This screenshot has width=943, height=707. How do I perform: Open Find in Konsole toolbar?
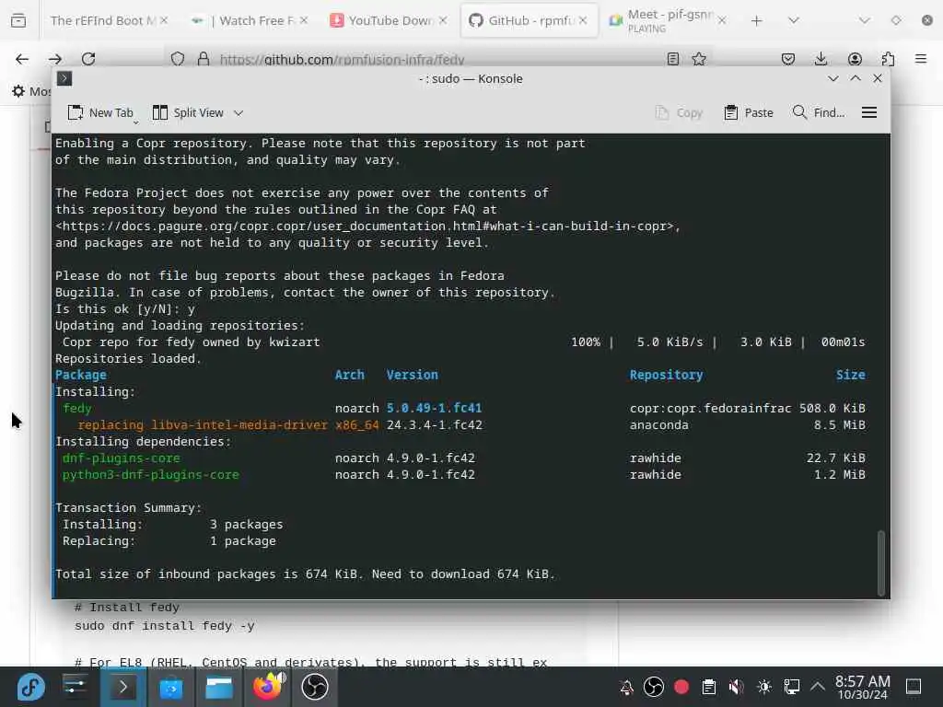pyautogui.click(x=819, y=113)
